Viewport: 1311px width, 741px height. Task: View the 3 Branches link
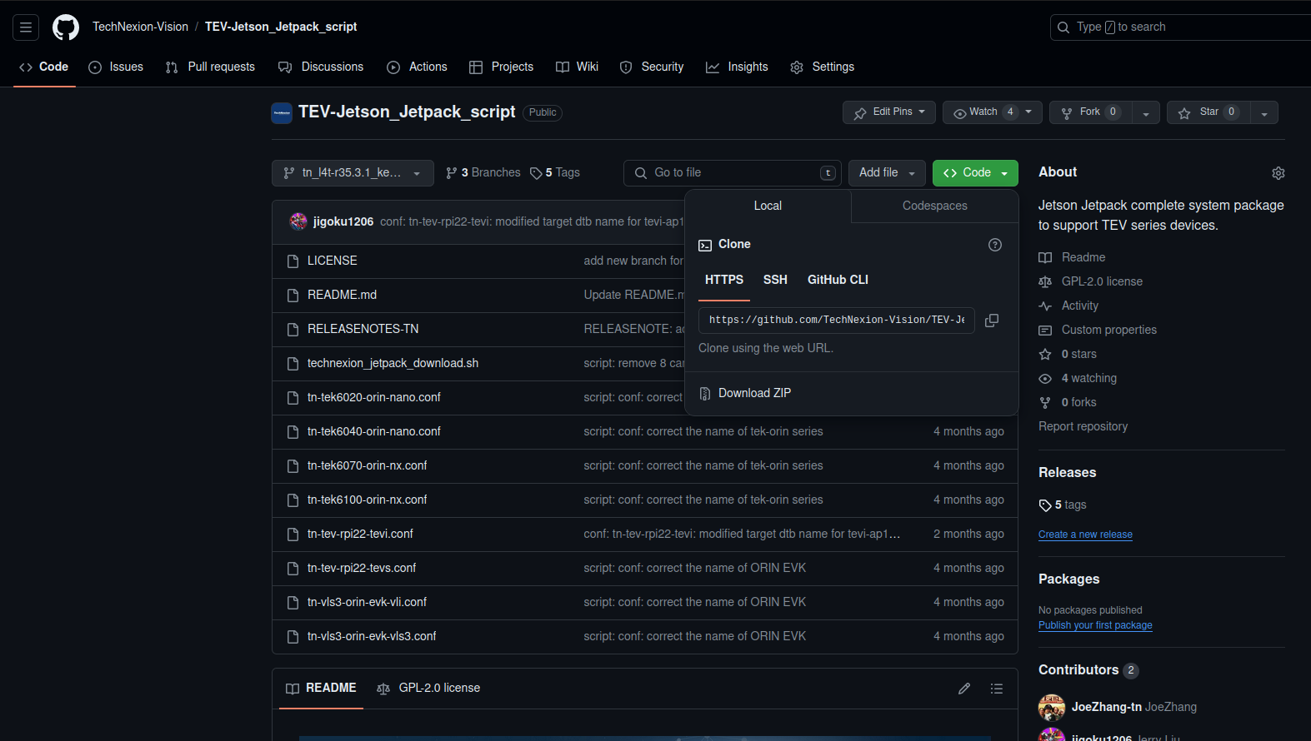(x=483, y=173)
